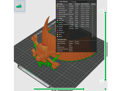Click the Support interface row label

64,24
